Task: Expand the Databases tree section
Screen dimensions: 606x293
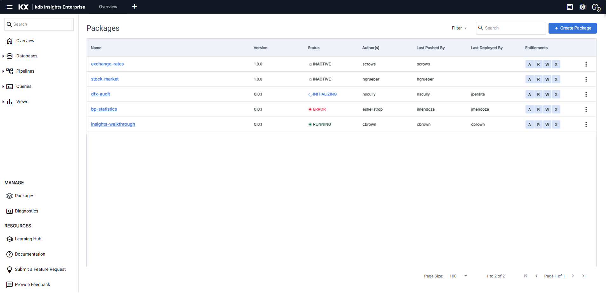Action: click(3, 56)
